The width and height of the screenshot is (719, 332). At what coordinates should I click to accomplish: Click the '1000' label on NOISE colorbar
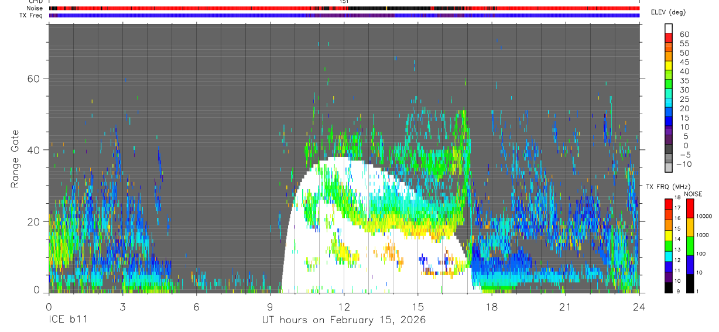[702, 235]
